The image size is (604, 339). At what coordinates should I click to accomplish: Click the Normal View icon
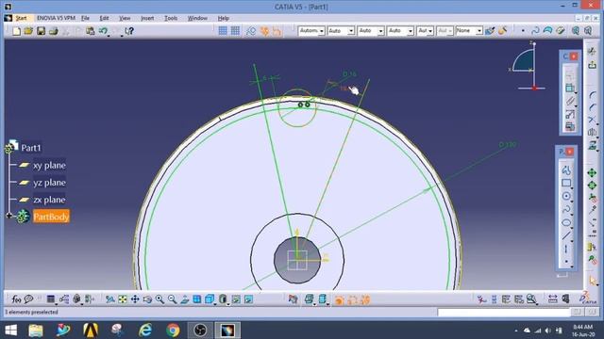185,299
